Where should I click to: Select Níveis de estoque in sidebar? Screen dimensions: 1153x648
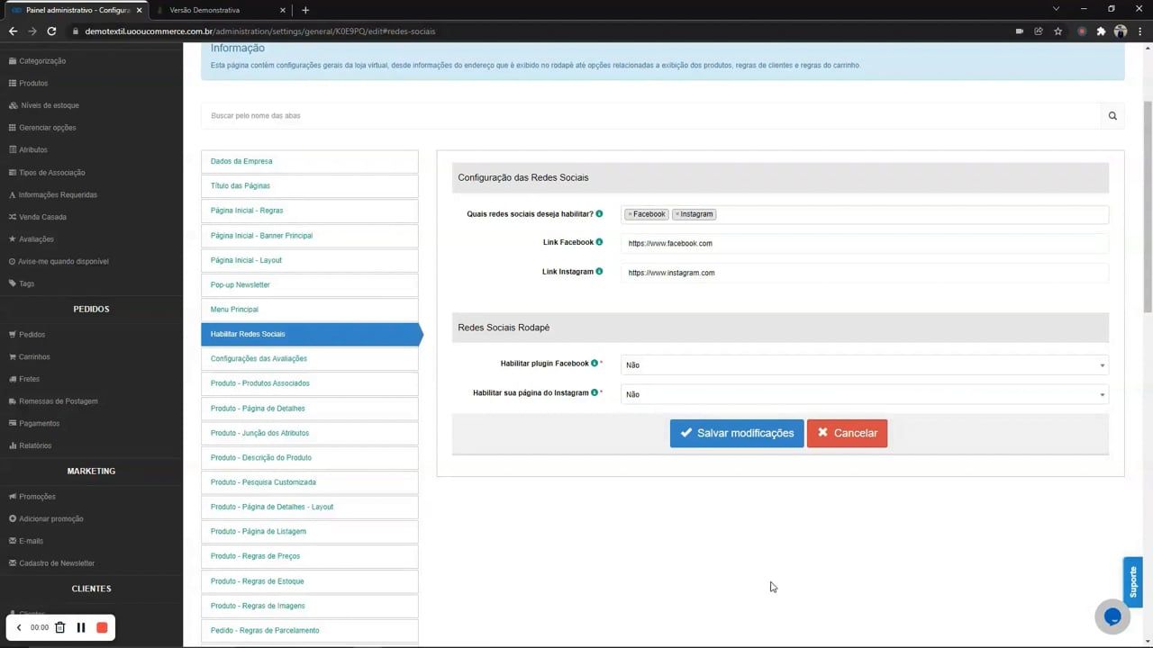click(50, 105)
